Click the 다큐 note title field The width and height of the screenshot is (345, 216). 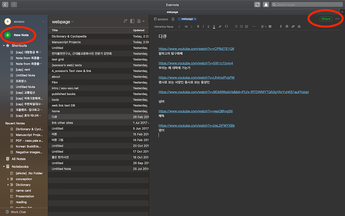(163, 36)
